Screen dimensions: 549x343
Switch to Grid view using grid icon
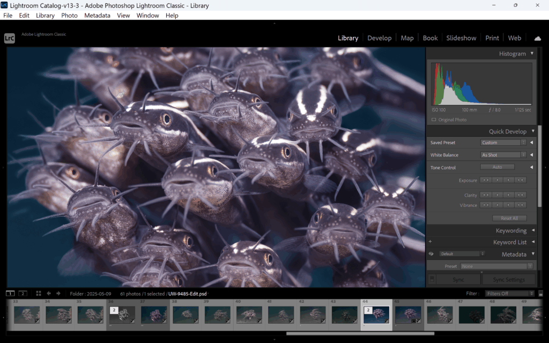pyautogui.click(x=39, y=293)
